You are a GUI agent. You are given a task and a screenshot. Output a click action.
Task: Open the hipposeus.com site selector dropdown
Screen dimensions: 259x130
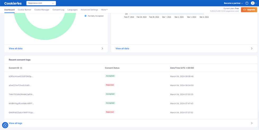click(x=41, y=3)
